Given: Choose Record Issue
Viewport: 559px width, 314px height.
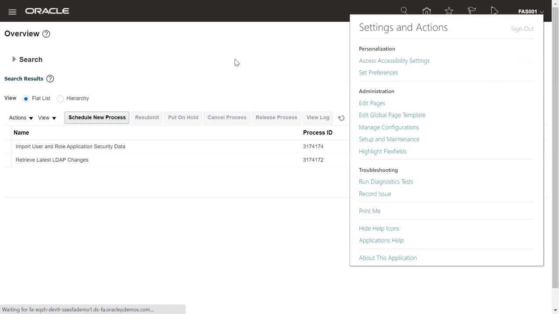Looking at the screenshot, I should click(375, 194).
